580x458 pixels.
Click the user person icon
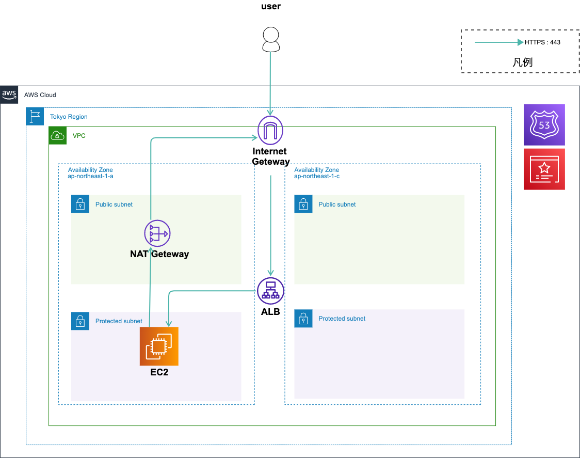pyautogui.click(x=270, y=40)
